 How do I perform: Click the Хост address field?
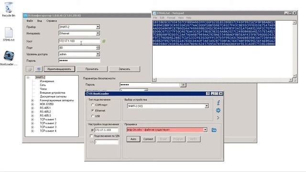point(79,41)
